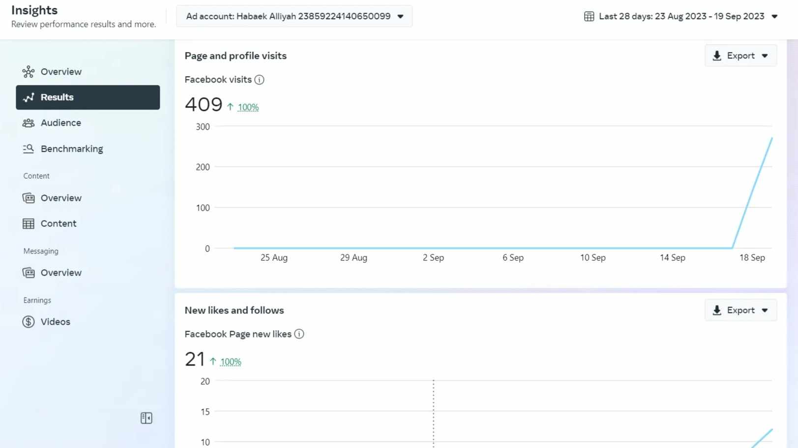Viewport: 798px width, 448px height.
Task: Click the Videos dollar earnings icon
Action: (29, 322)
